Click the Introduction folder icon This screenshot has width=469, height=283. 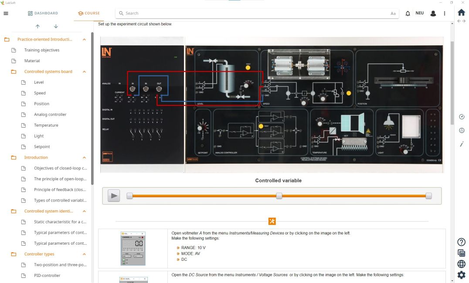(x=14, y=158)
